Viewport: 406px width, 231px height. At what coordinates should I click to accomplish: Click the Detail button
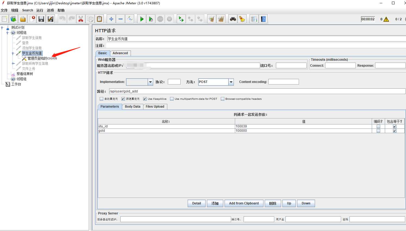(197, 203)
